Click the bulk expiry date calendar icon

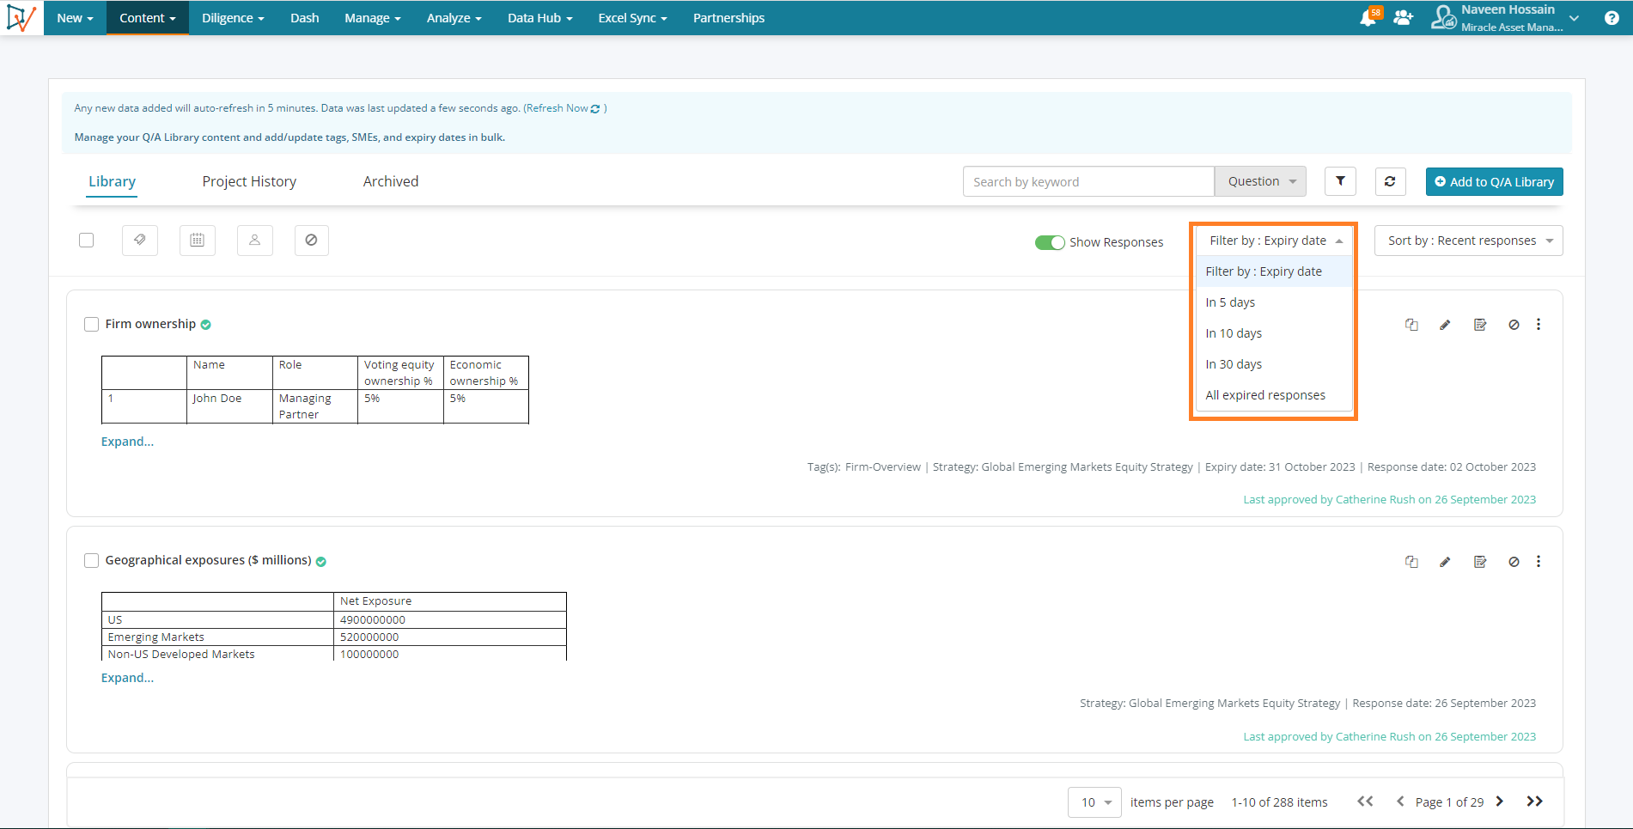point(198,241)
